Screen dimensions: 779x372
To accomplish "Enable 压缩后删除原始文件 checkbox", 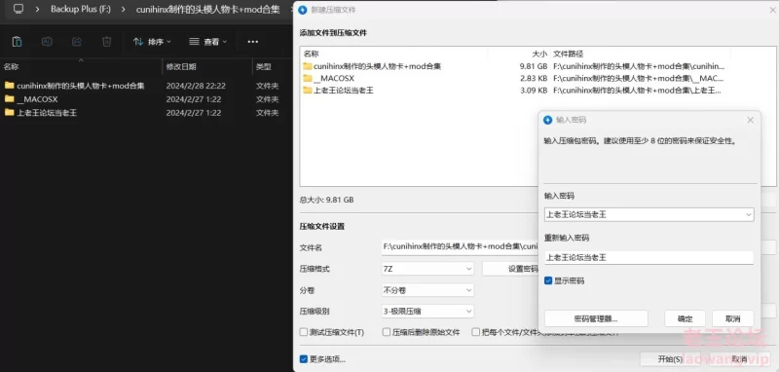I will [x=387, y=332].
